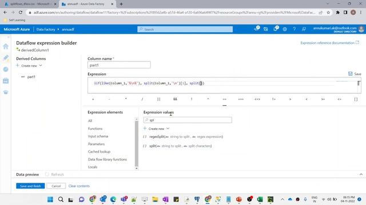The image size is (366, 205).
Task: Select part1 in Derived Columns list
Action: coord(31,77)
